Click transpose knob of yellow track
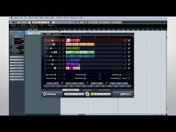Image resolution: width=176 pixels, height=132 pixels. 125,44
